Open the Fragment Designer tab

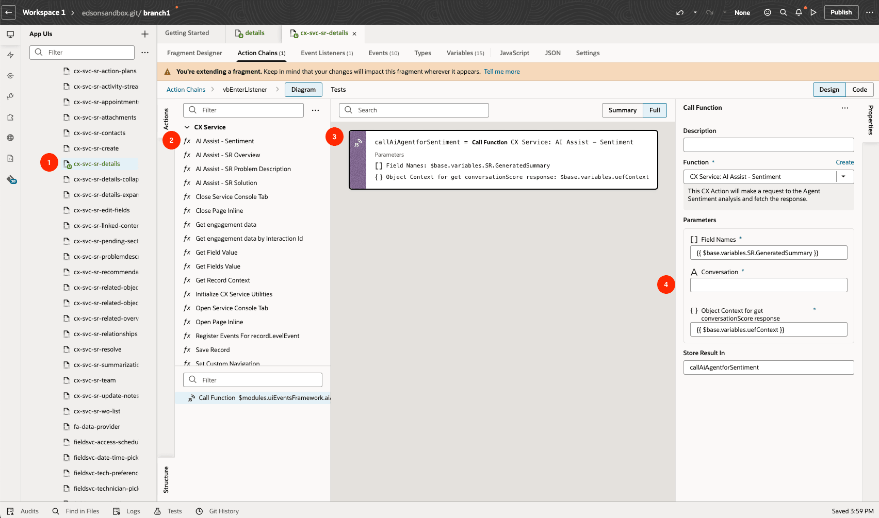194,53
